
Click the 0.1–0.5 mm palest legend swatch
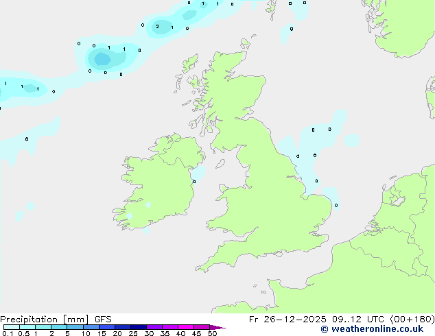tap(12, 327)
